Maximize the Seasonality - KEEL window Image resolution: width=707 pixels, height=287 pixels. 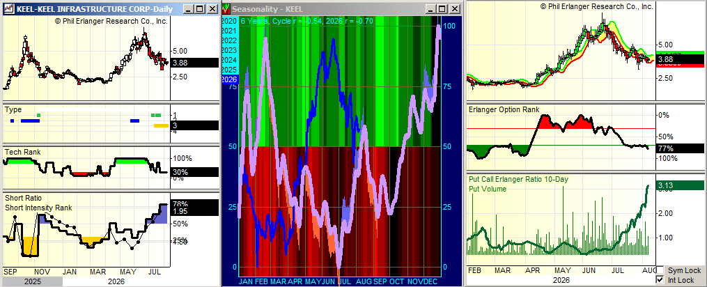(442, 8)
